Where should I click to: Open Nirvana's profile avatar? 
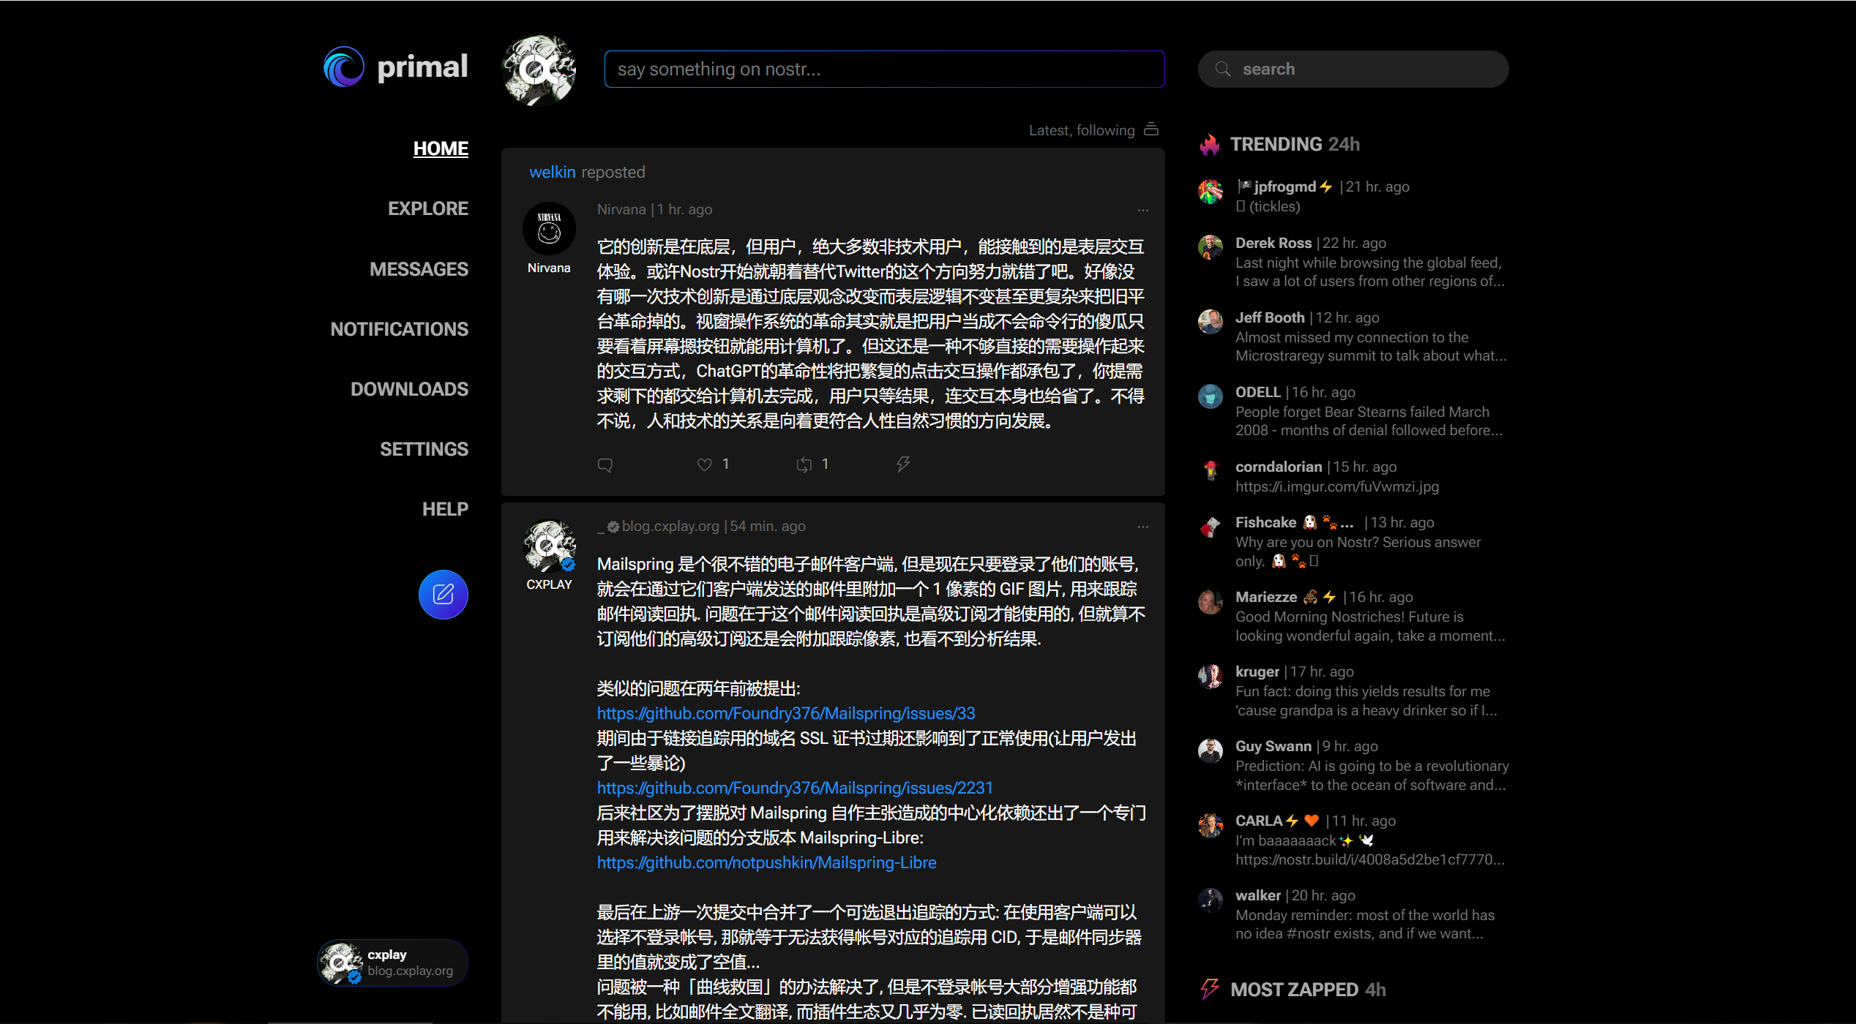[x=549, y=229]
